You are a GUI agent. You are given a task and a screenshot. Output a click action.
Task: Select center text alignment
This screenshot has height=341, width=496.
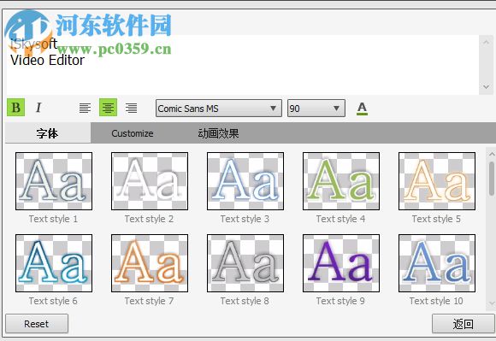(x=108, y=108)
